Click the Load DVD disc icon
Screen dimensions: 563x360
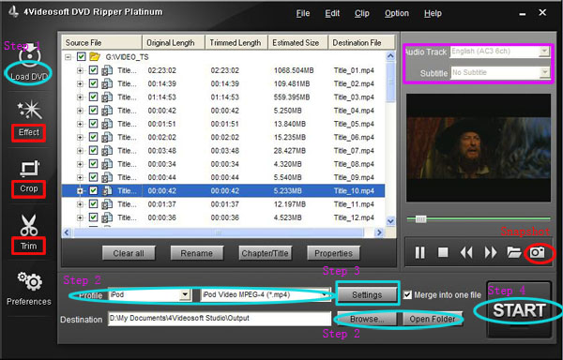point(29,56)
